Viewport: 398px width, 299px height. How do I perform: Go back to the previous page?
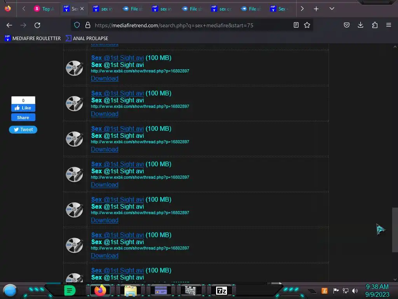pos(9,25)
